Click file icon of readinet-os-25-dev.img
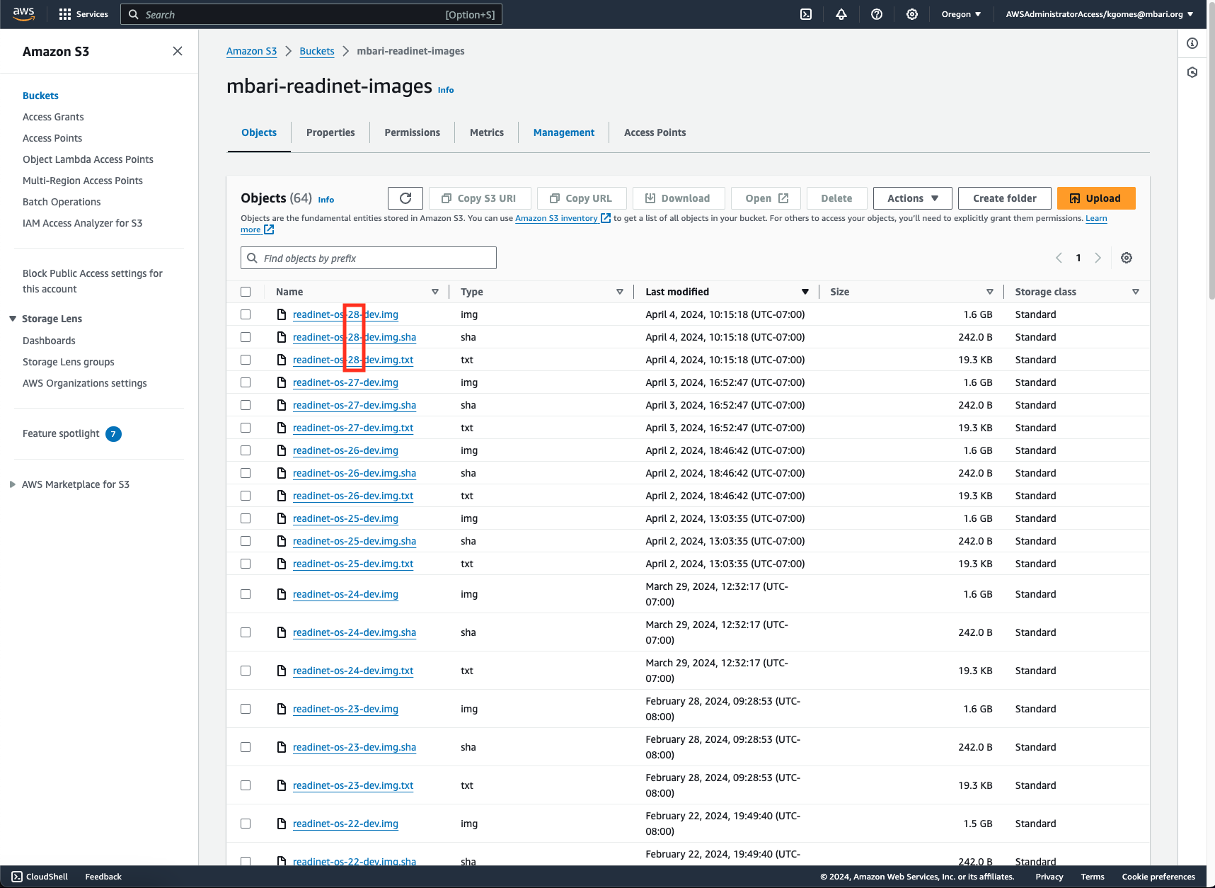This screenshot has width=1215, height=888. pos(282,518)
